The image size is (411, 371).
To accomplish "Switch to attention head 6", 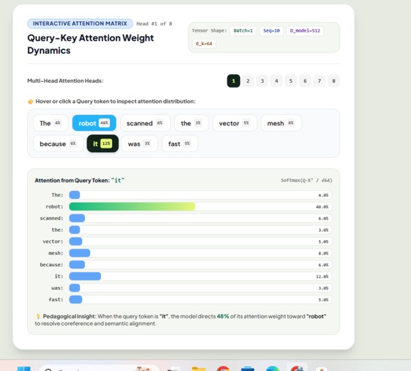I will tap(305, 81).
